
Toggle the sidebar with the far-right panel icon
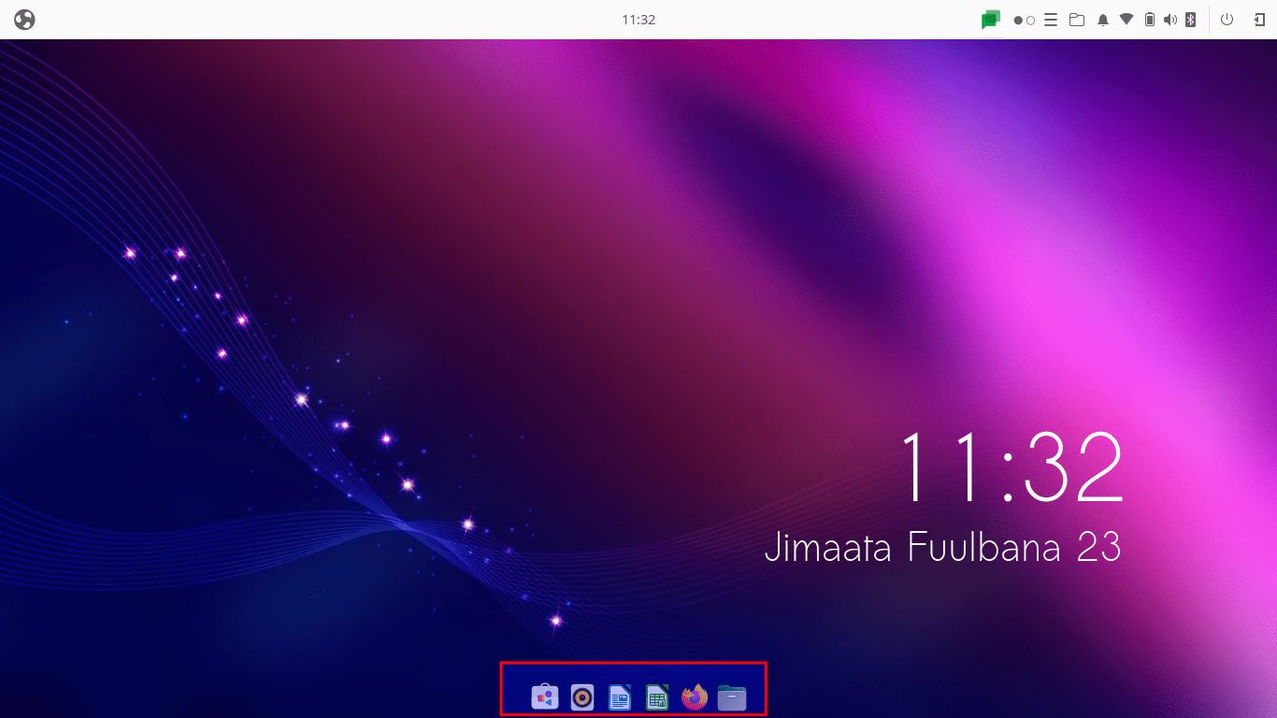tap(1259, 20)
